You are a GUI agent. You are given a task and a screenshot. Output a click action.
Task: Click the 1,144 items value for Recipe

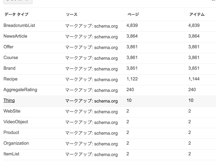194,79
